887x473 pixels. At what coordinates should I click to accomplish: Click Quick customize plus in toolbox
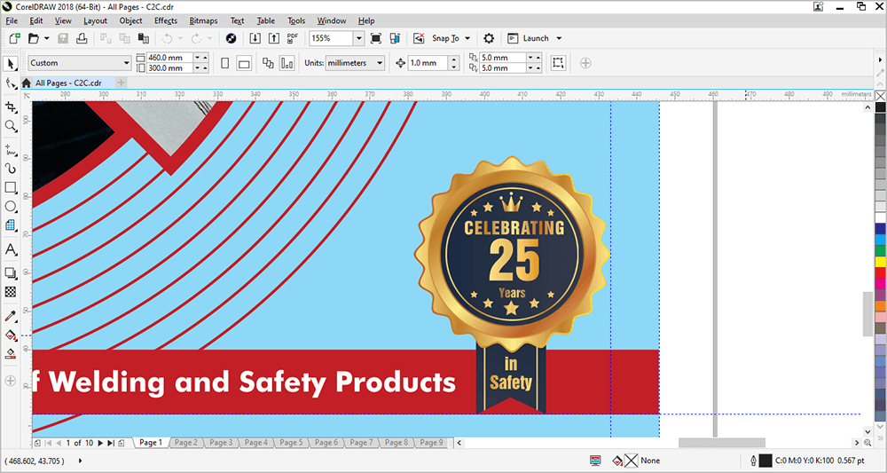[10, 382]
